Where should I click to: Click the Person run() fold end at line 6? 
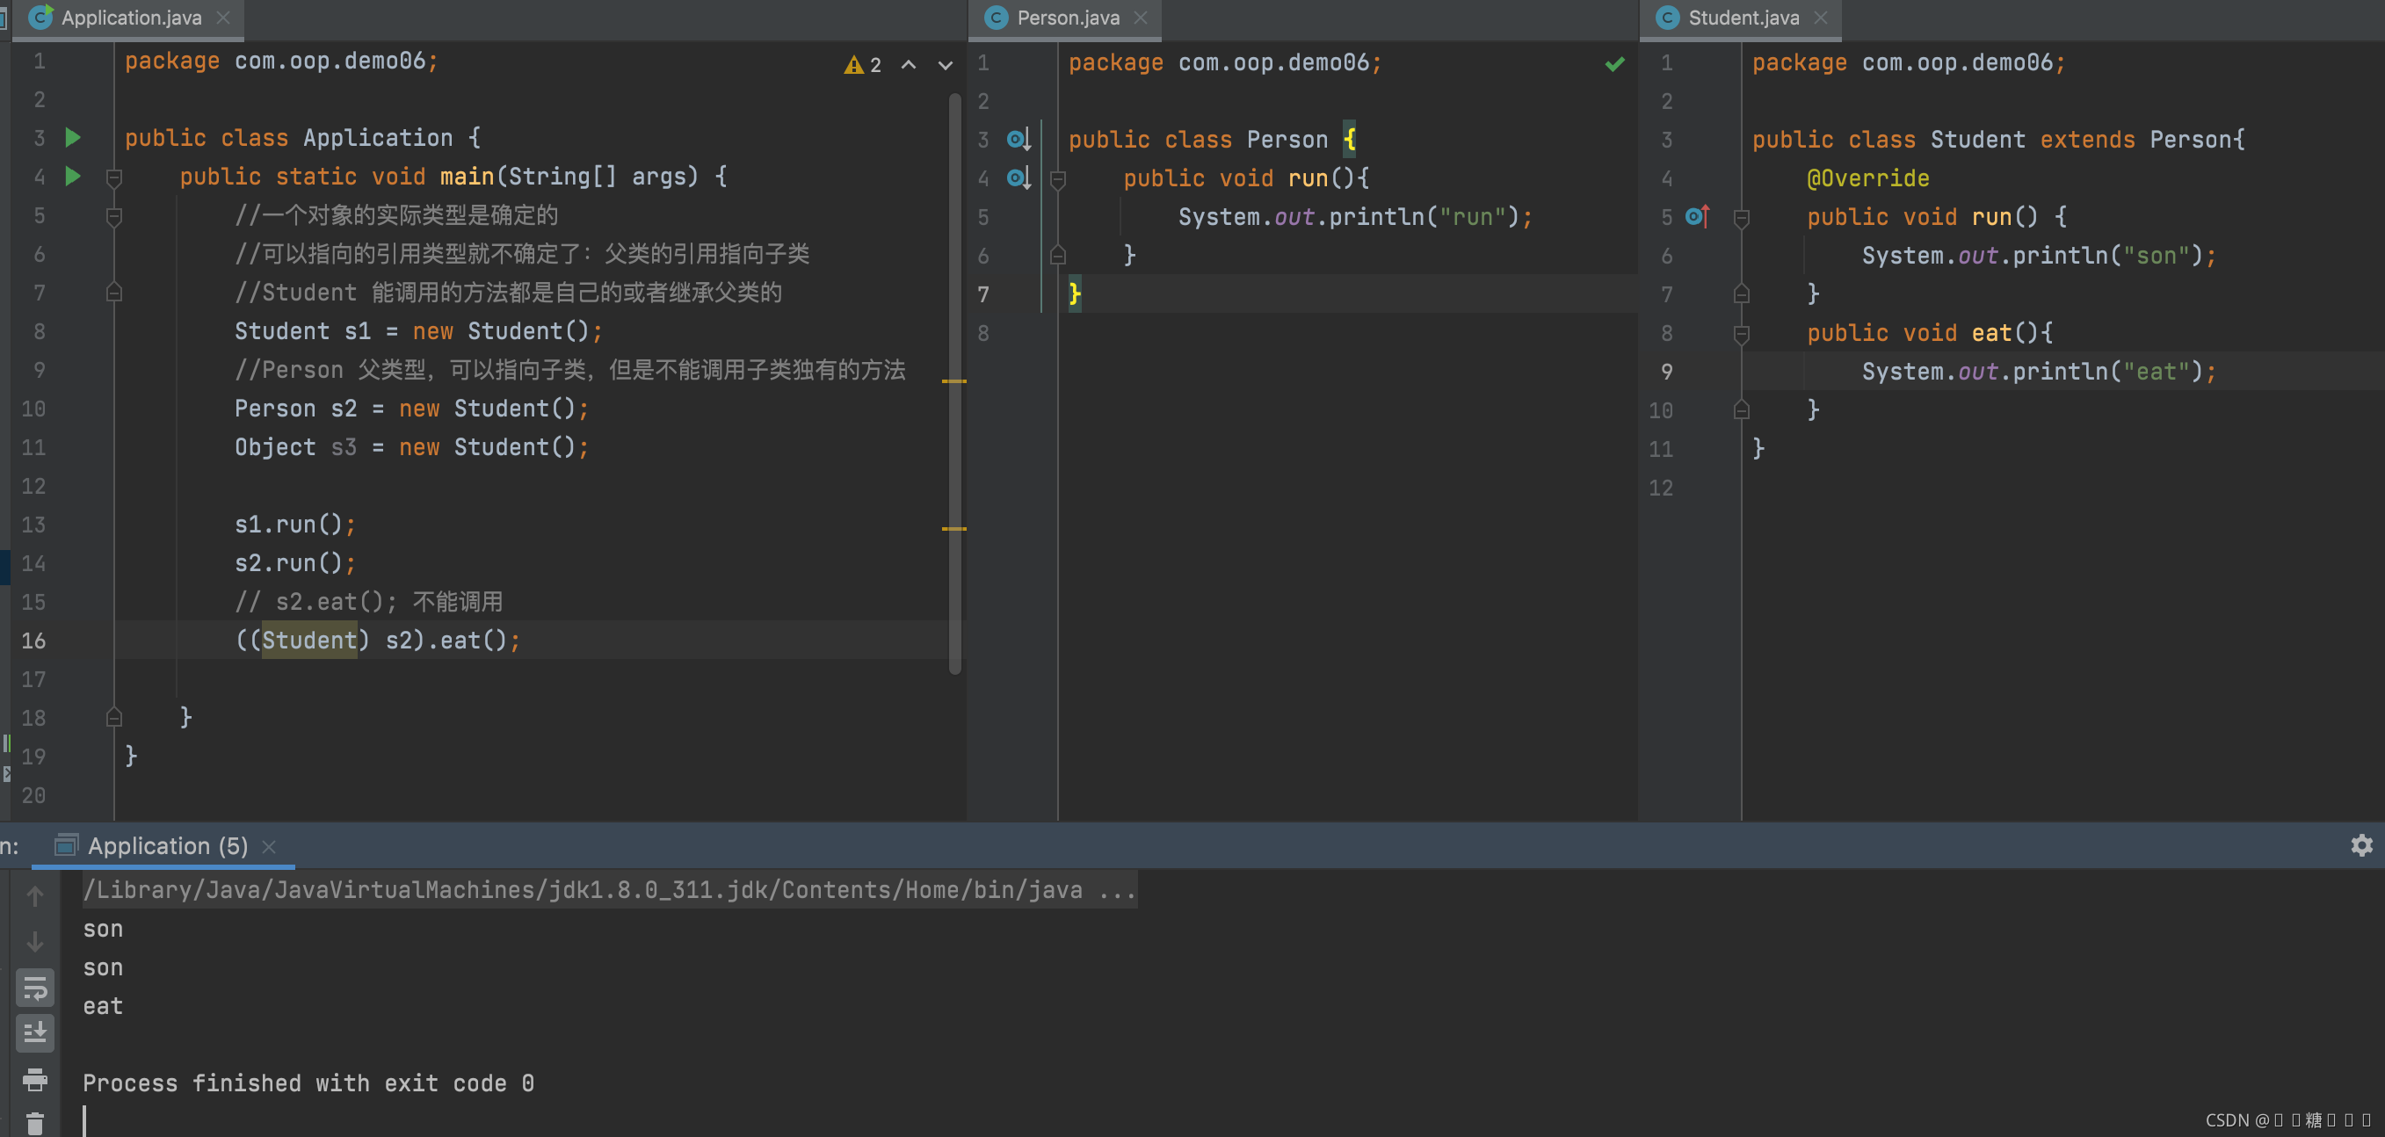(x=1058, y=256)
